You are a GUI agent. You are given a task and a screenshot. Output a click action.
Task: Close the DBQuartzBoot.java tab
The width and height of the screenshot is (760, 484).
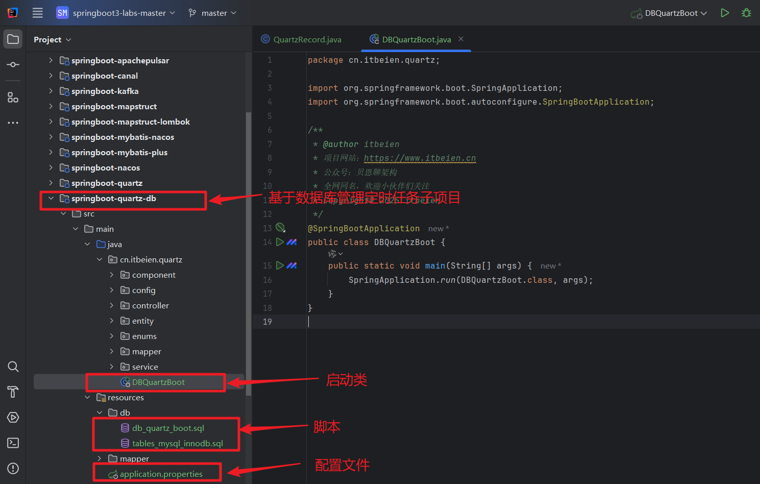click(x=461, y=39)
